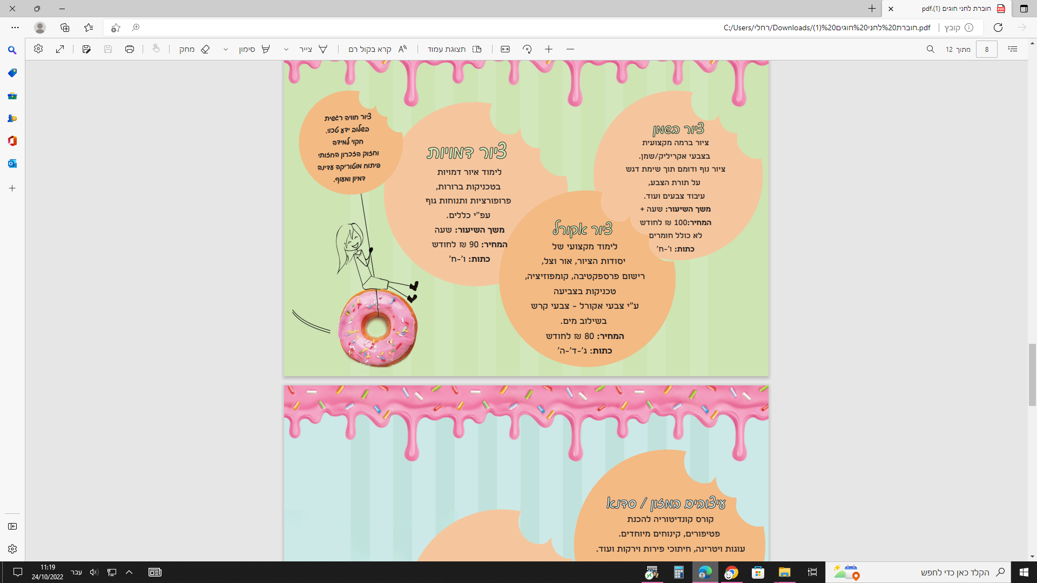
Task: Select the חוברת לחני חוגים pdf tab
Action: (956, 9)
